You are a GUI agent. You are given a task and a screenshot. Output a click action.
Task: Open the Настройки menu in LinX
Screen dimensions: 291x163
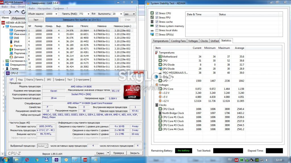44,9
